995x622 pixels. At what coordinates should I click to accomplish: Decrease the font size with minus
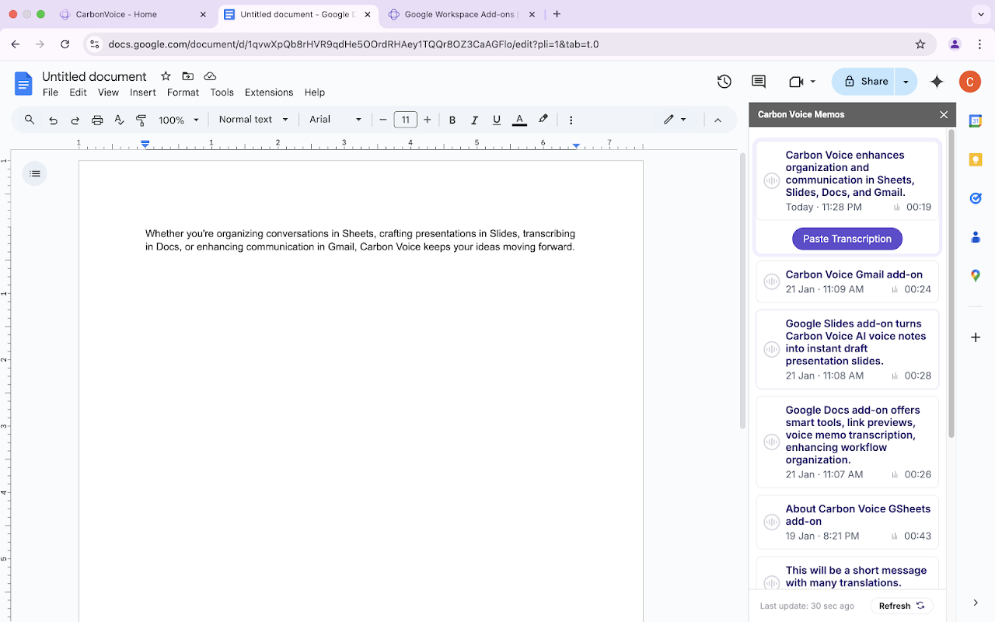(x=383, y=120)
